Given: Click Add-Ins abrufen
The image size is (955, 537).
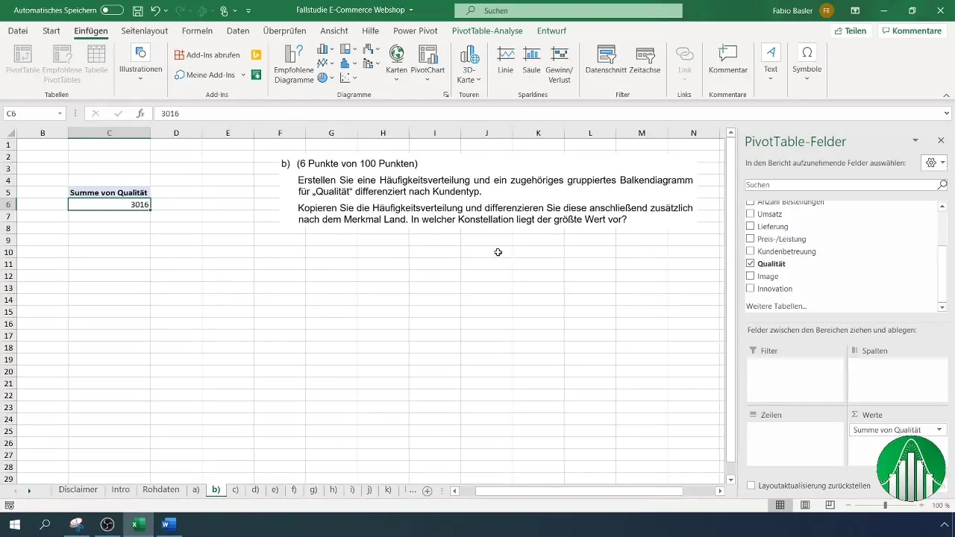Looking at the screenshot, I should [207, 55].
